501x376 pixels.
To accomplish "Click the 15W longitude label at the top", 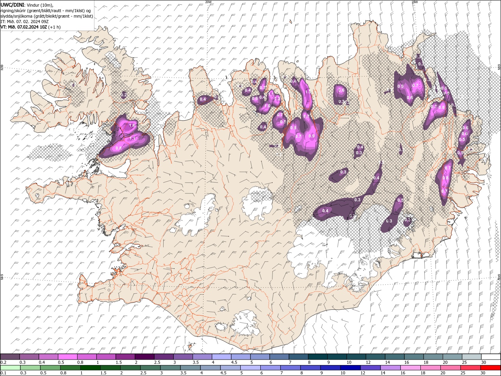I will click(x=414, y=2).
